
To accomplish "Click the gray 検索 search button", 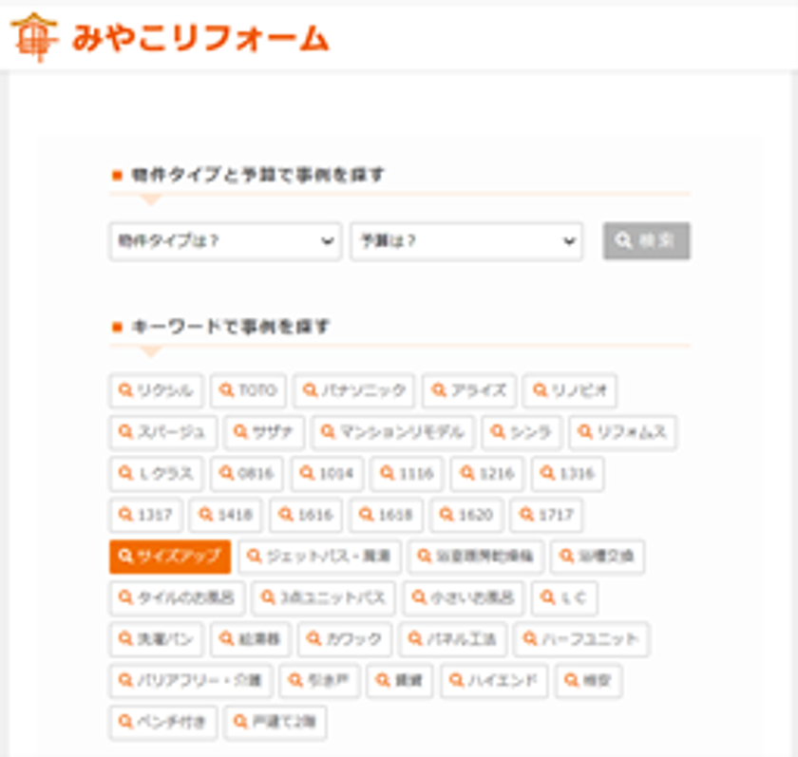I will (x=646, y=240).
